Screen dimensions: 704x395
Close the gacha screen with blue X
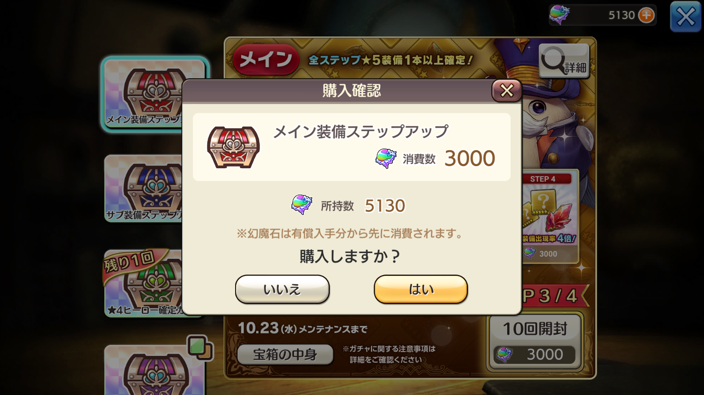click(x=685, y=17)
